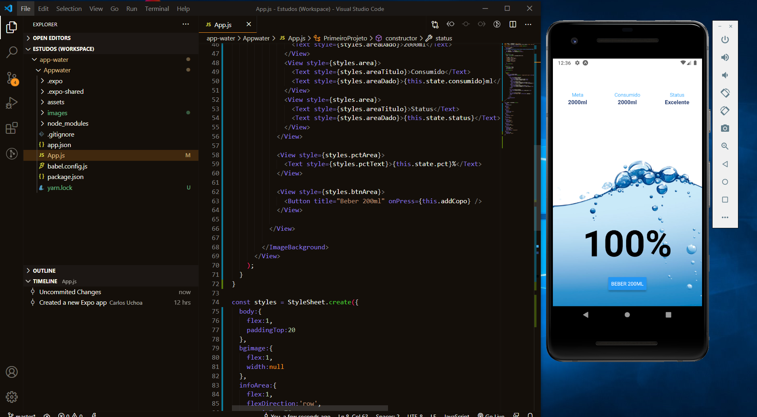This screenshot has height=417, width=757.
Task: Close the App.js editor tab
Action: [249, 24]
